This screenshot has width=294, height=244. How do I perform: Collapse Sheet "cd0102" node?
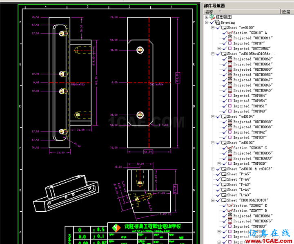tap(213, 143)
